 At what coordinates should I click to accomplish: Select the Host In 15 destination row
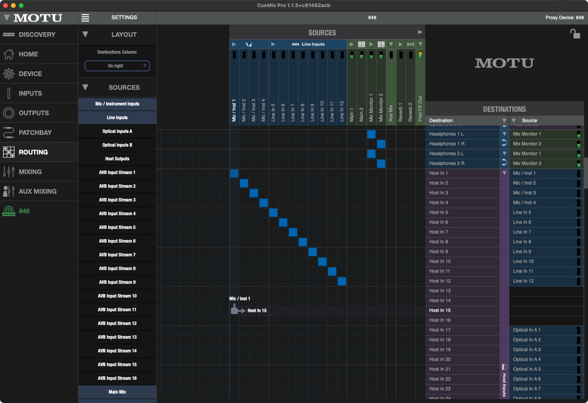[x=463, y=310]
